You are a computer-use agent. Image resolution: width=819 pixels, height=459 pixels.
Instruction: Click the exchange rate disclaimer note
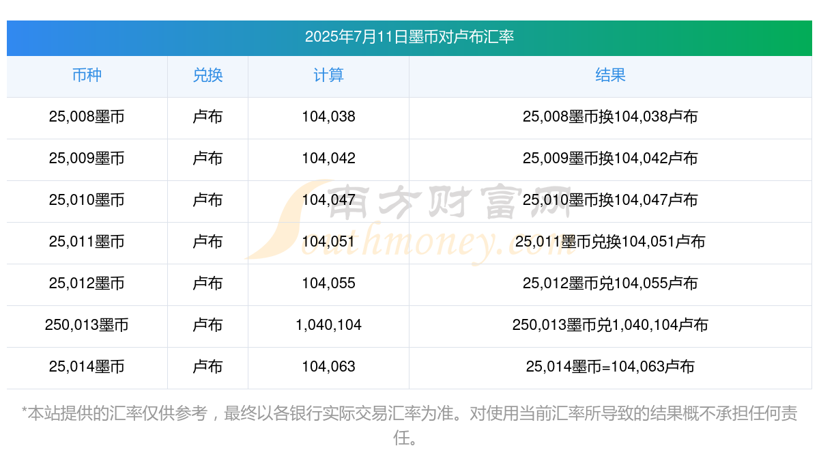(x=409, y=425)
